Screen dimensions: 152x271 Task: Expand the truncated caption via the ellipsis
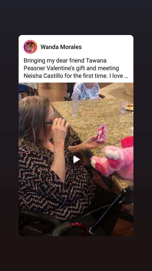coord(126,76)
